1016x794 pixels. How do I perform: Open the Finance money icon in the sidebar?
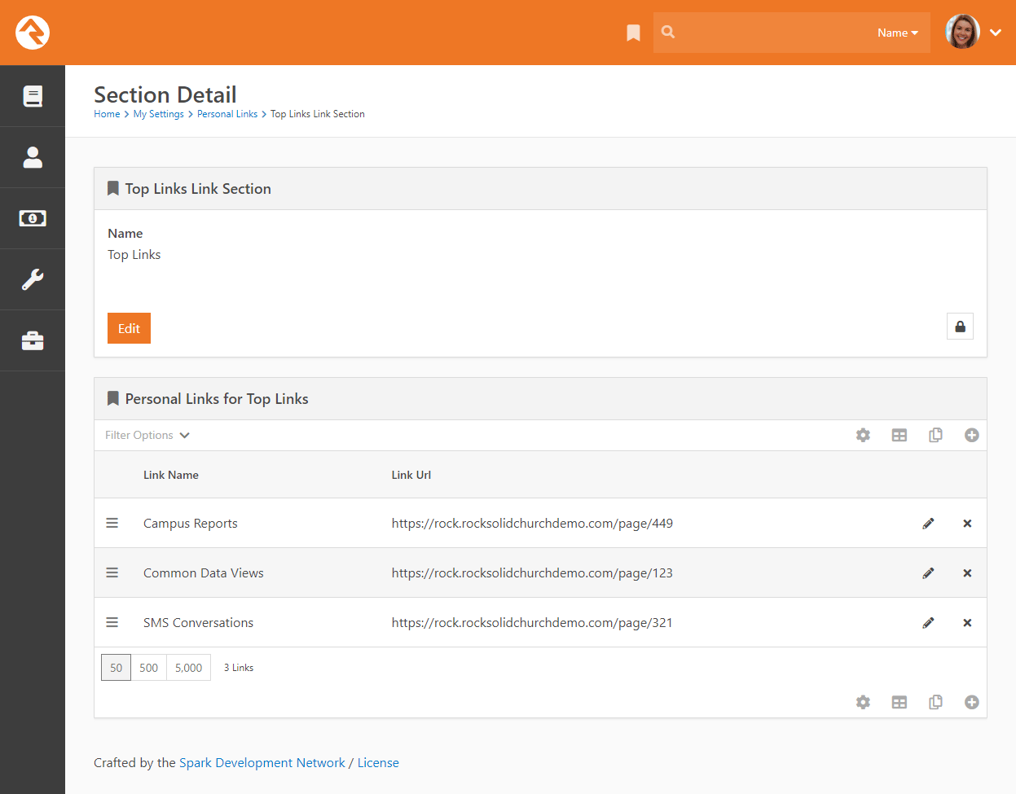33,218
